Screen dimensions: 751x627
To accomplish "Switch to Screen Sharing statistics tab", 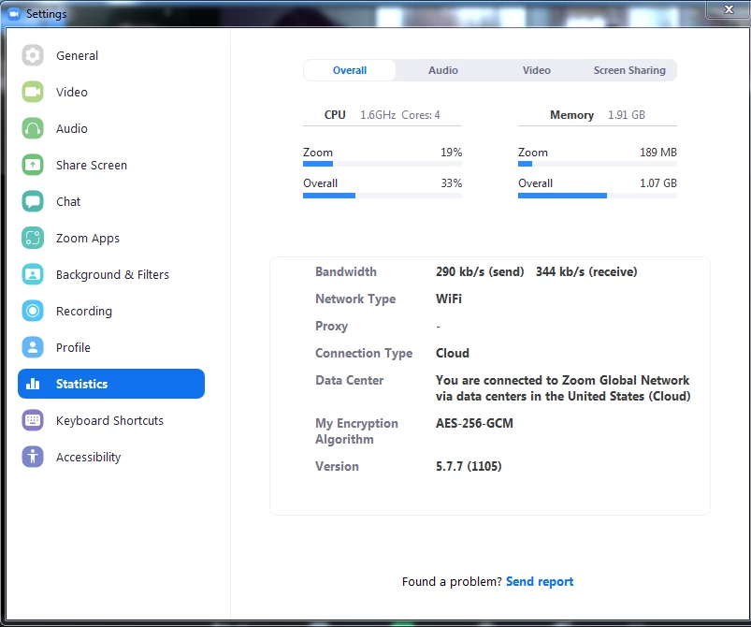I will 629,70.
